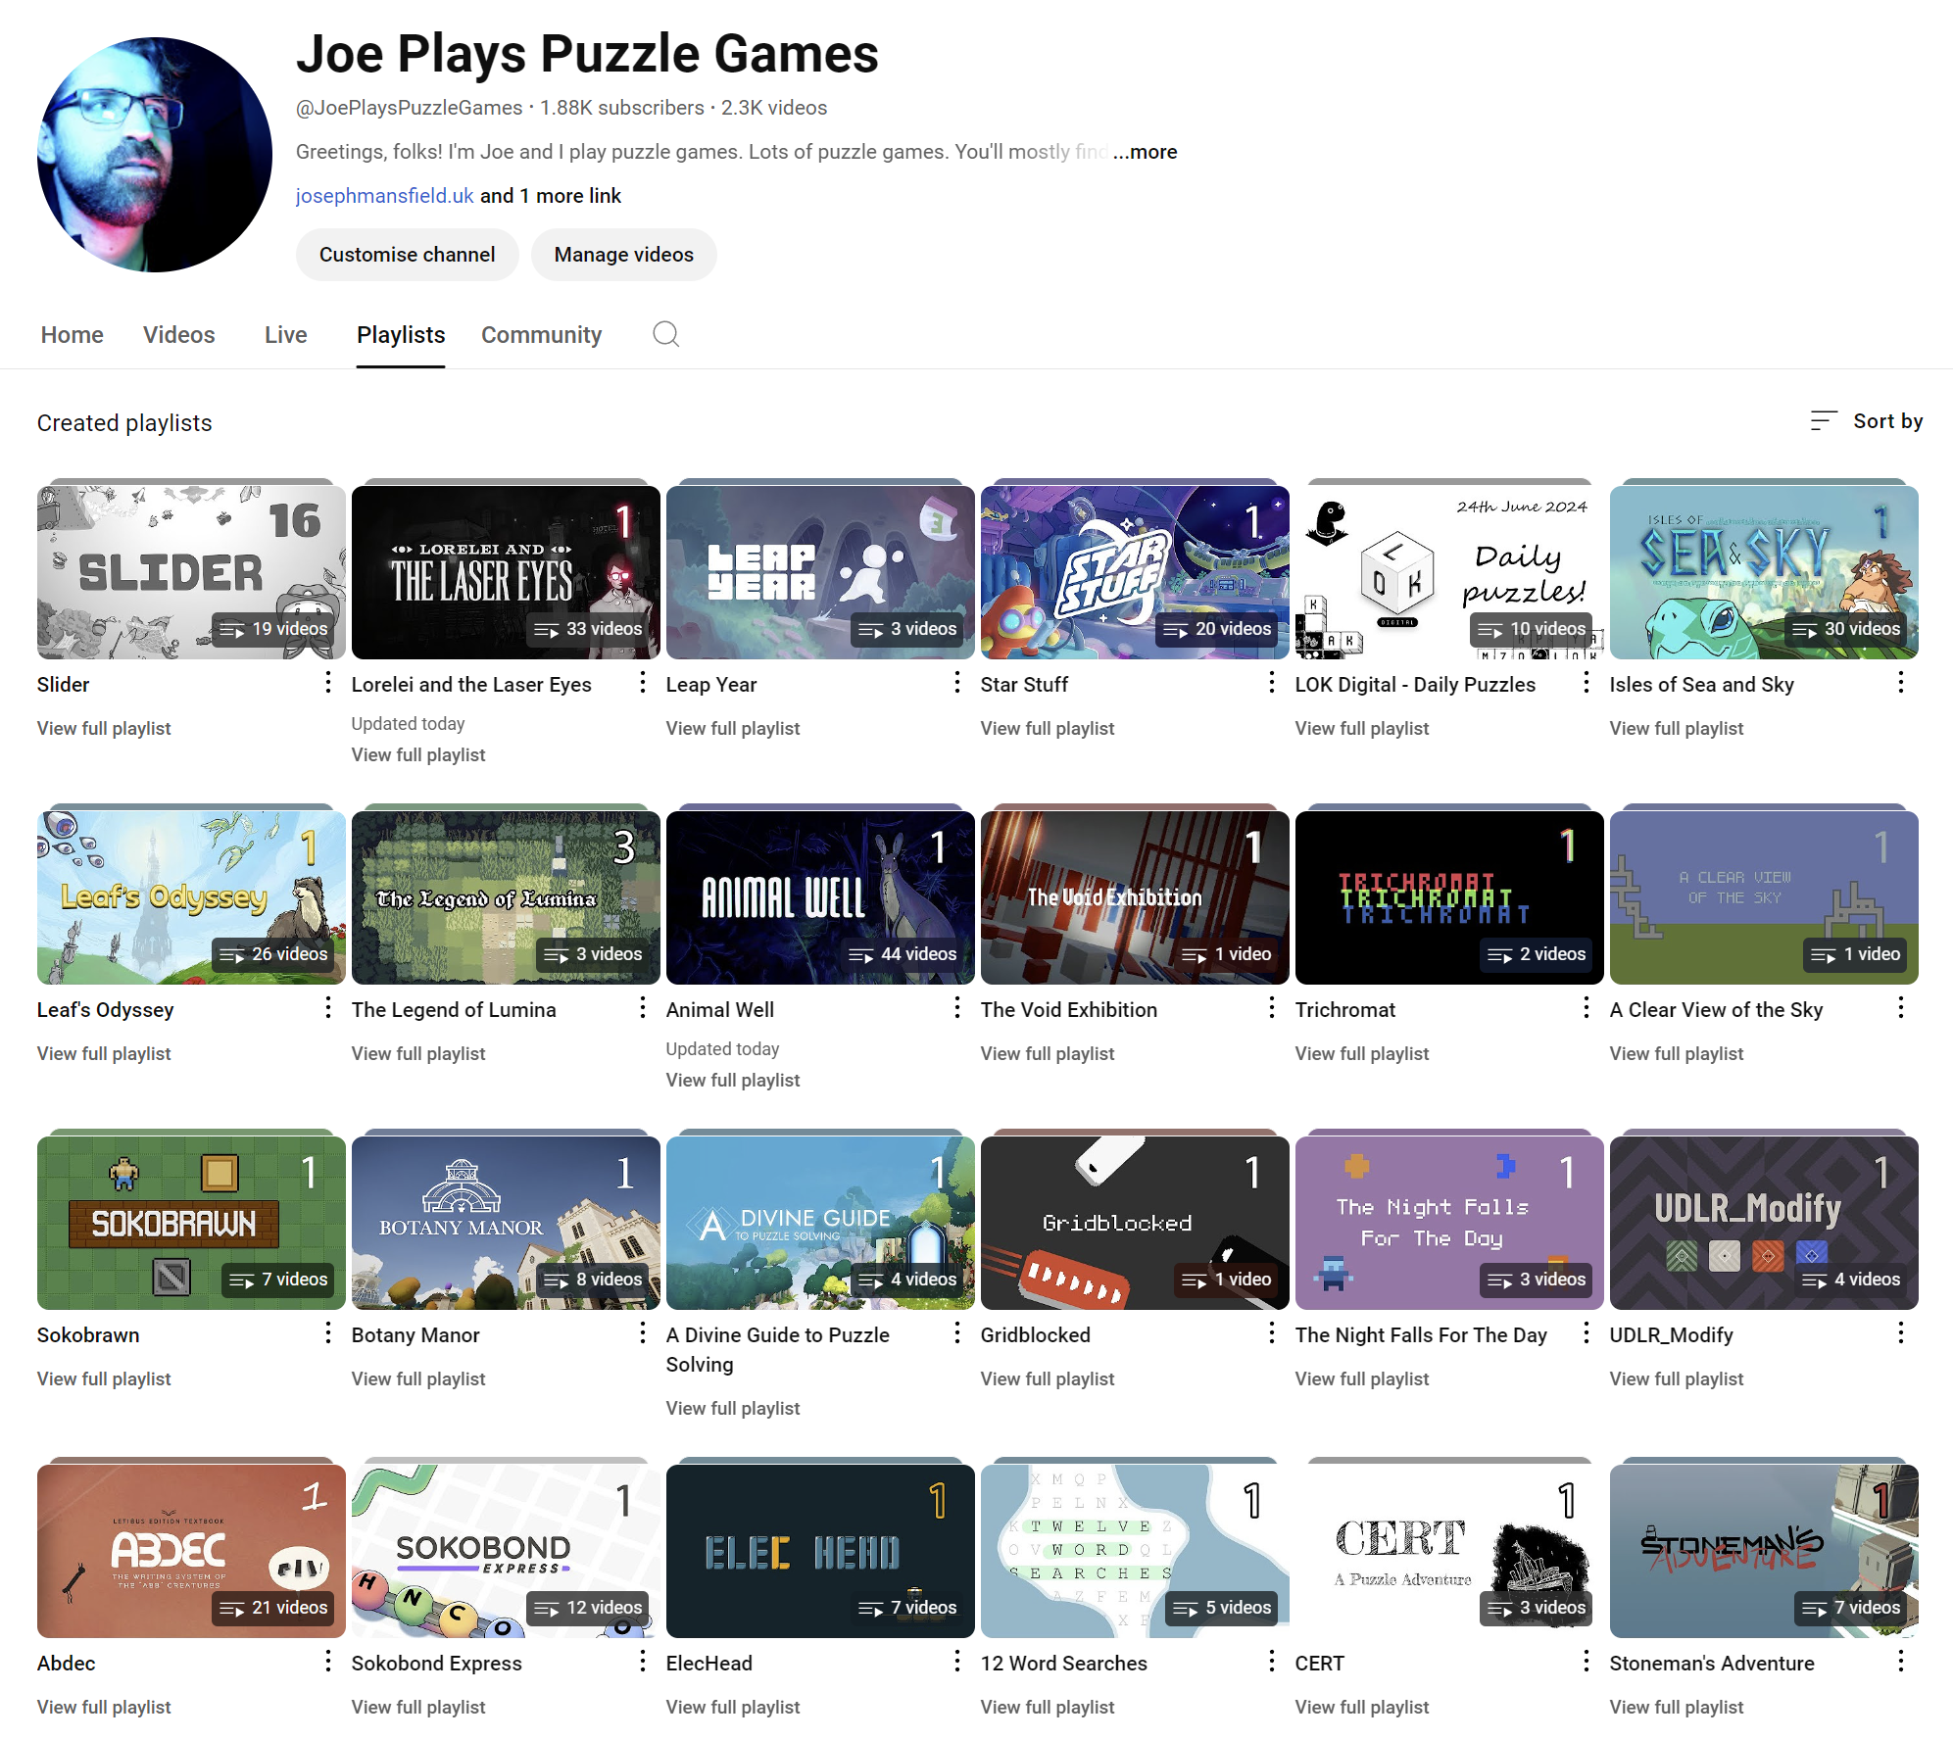Screen dimensions: 1953x1740
Task: Open the Live tab
Action: coord(286,335)
